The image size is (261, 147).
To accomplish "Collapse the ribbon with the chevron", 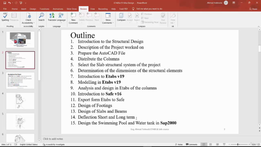I will coord(259,26).
